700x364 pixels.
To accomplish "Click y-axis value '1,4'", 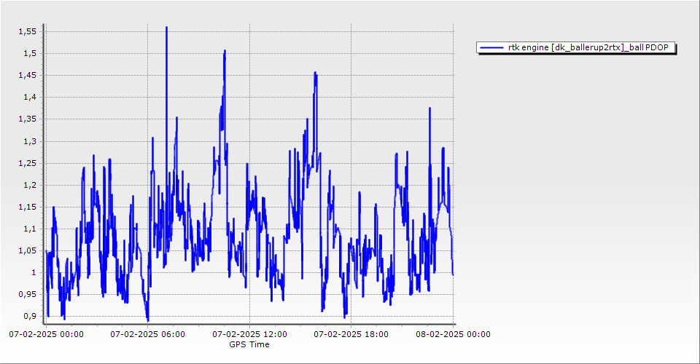I will tap(29, 97).
